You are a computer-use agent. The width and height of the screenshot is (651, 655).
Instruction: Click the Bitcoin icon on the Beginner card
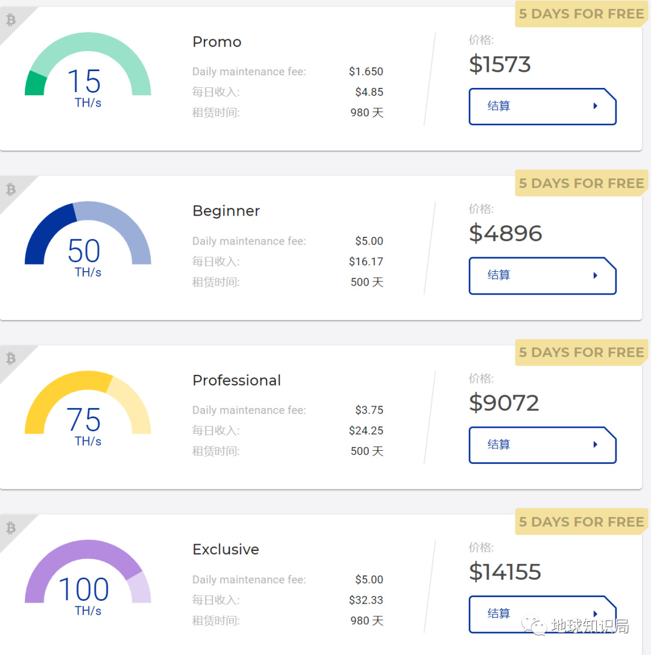pyautogui.click(x=10, y=190)
